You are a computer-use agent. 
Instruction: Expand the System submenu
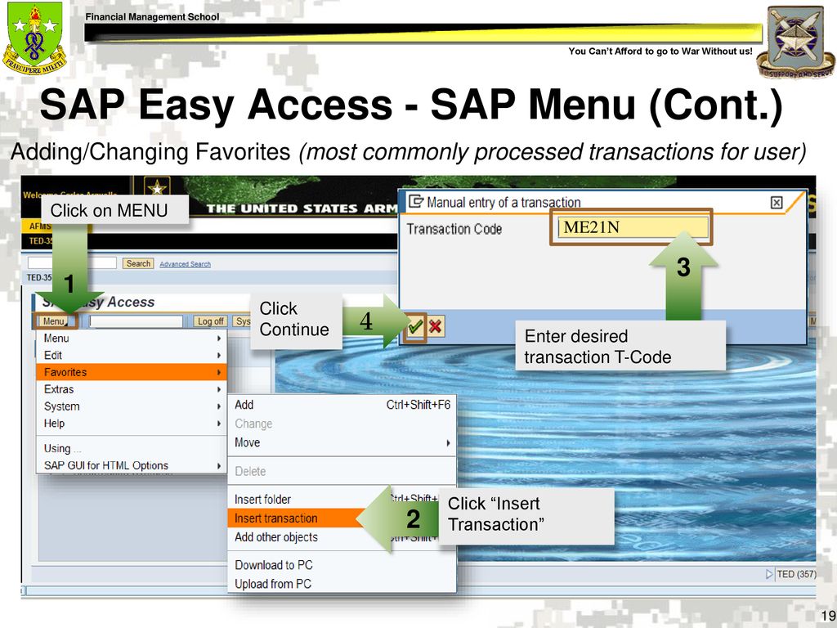click(132, 406)
